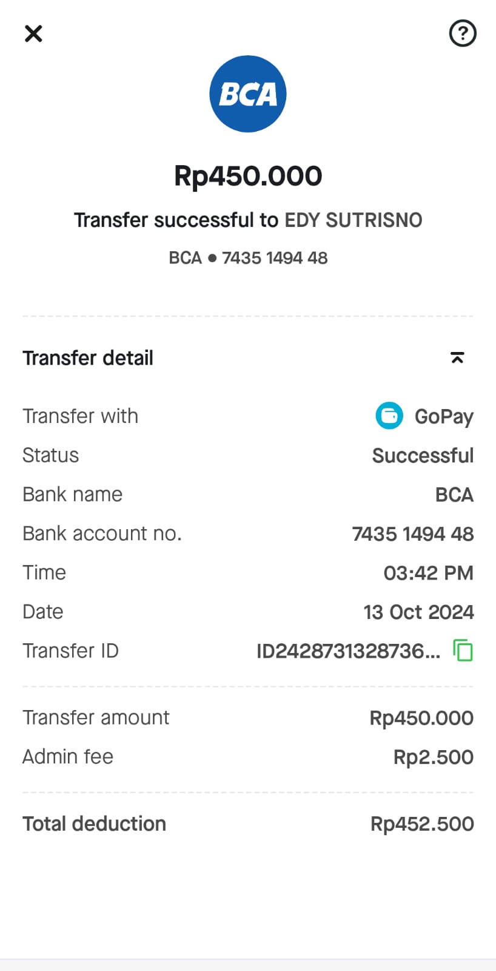Tap the Successful status value
The height and width of the screenshot is (971, 496).
(x=423, y=456)
